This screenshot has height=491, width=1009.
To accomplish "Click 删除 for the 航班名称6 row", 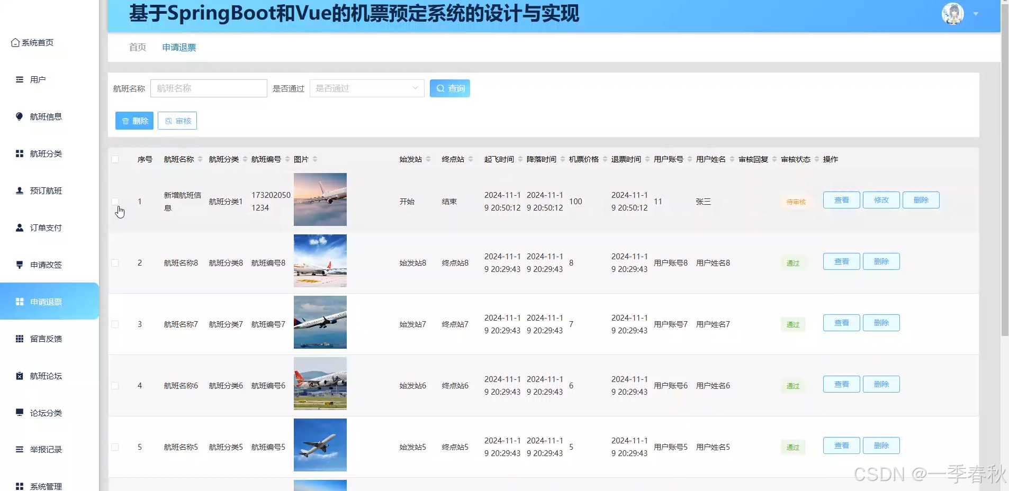I will pos(881,384).
